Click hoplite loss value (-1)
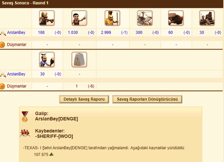 (x=124, y=33)
